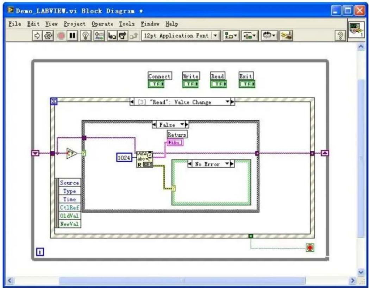Open the 12pt Application Font dropdown
This screenshot has height=288, width=369.
[181, 36]
